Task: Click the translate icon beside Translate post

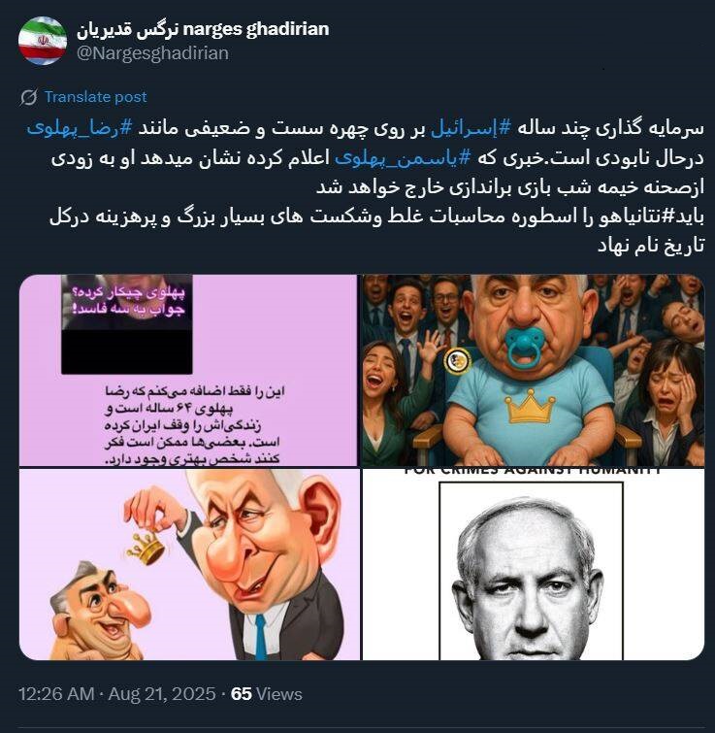Action: click(x=29, y=97)
